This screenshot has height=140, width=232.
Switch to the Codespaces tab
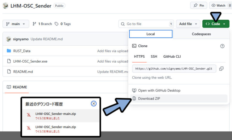pyautogui.click(x=201, y=34)
